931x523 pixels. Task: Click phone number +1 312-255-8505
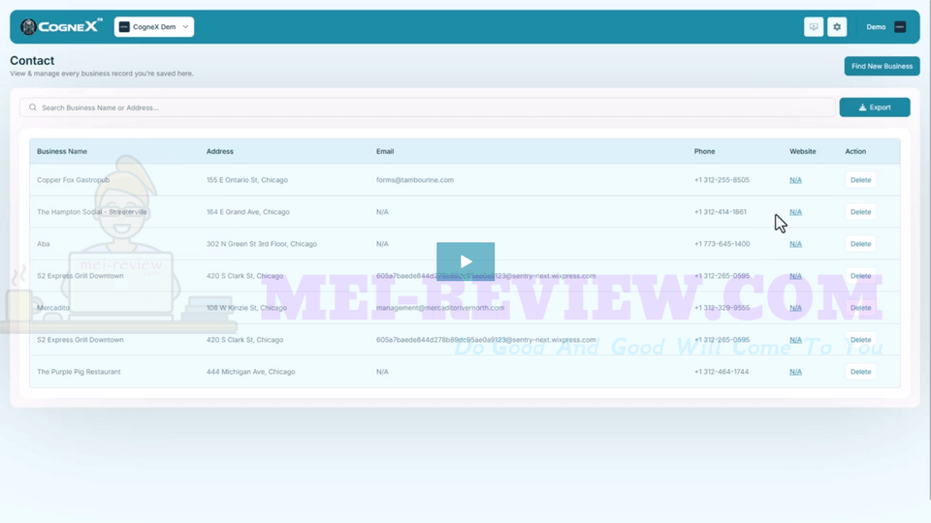[x=722, y=180]
